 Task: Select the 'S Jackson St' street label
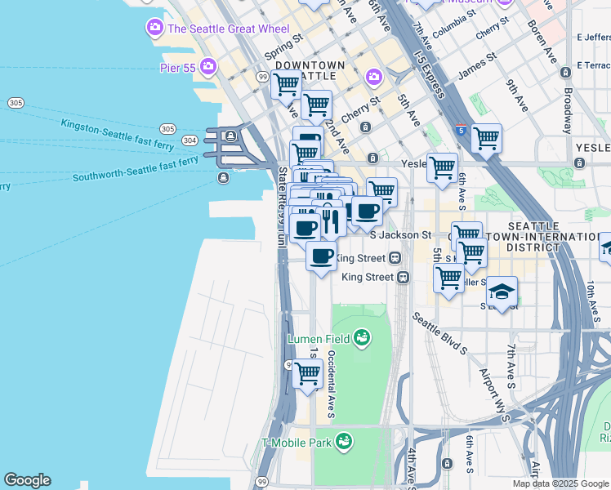pyautogui.click(x=400, y=235)
